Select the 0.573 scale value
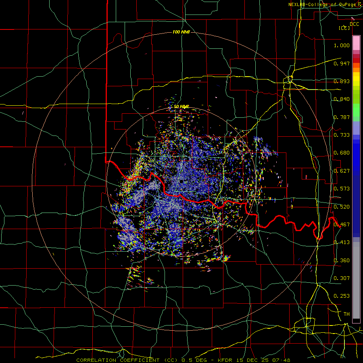363x363 pixels. [342, 189]
